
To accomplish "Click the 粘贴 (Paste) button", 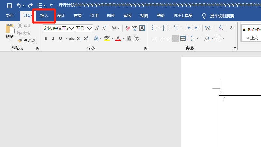I will pos(9,33).
